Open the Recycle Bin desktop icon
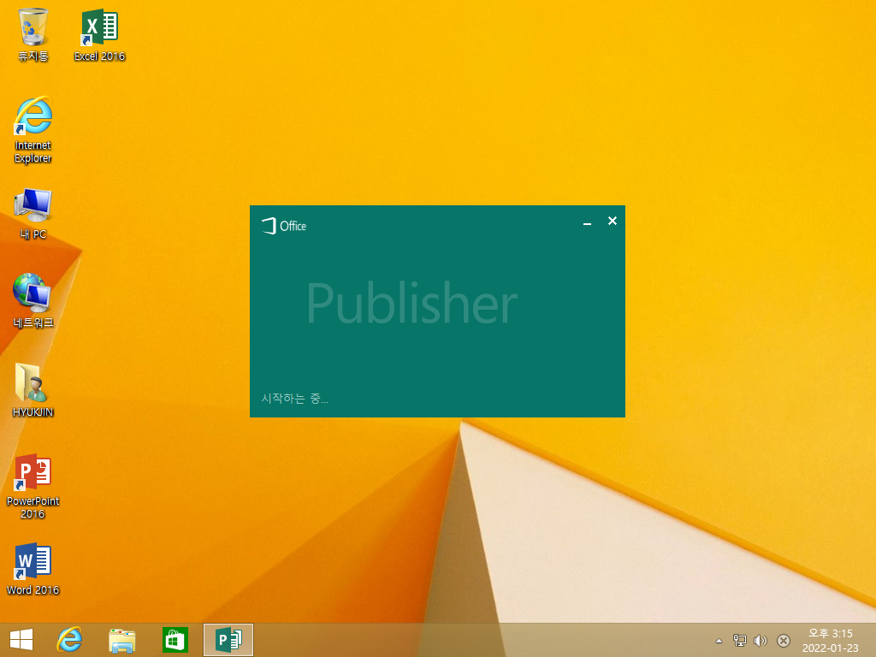 [33, 34]
